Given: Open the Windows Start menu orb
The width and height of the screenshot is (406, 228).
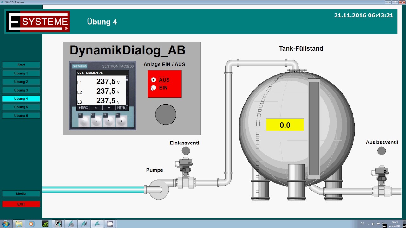Looking at the screenshot, I should click(x=6, y=224).
